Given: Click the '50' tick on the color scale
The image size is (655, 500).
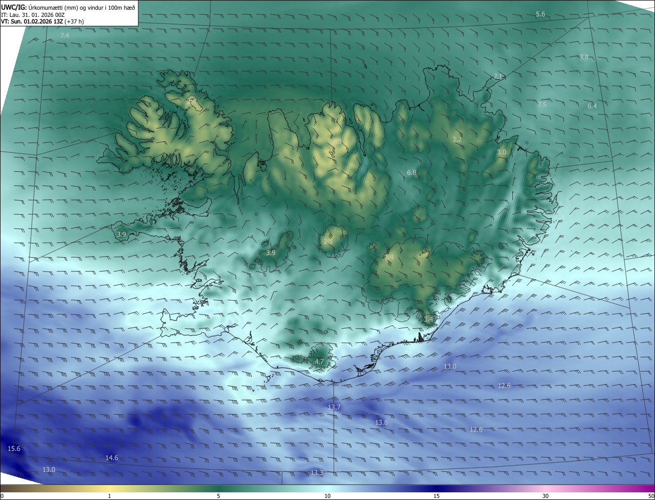Looking at the screenshot, I should 650,496.
